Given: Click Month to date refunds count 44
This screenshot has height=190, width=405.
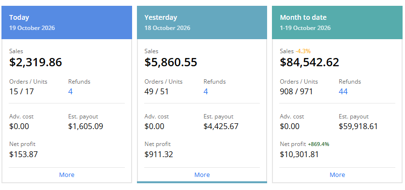Looking at the screenshot, I should (343, 91).
